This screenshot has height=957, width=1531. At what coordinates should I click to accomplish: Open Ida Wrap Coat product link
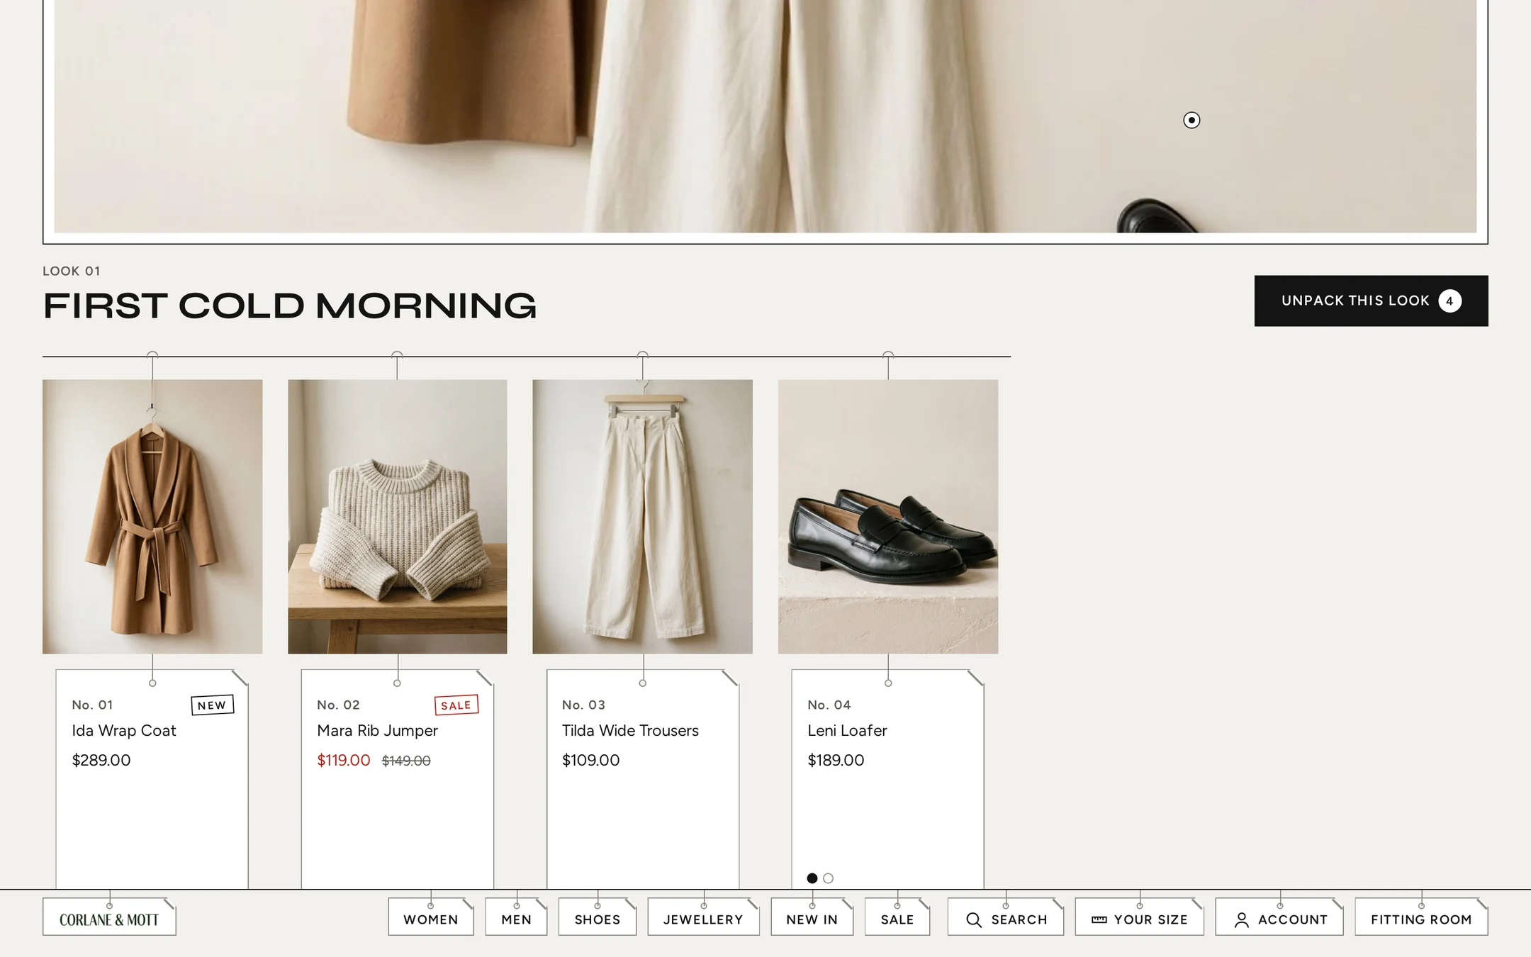[124, 730]
